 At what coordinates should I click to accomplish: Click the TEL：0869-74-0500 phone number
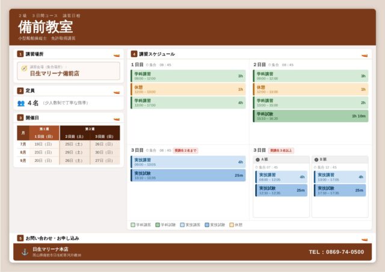coord(336,252)
